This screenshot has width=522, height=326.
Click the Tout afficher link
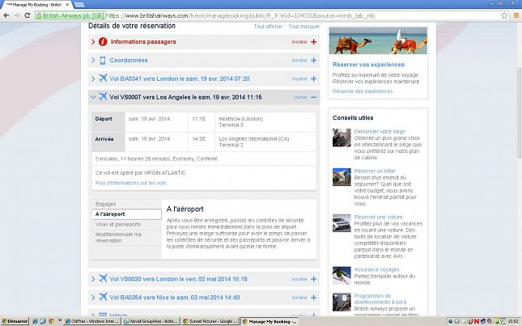pyautogui.click(x=269, y=27)
